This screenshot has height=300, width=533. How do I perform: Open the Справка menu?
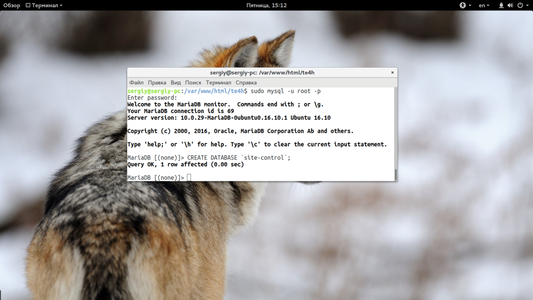[x=246, y=82]
